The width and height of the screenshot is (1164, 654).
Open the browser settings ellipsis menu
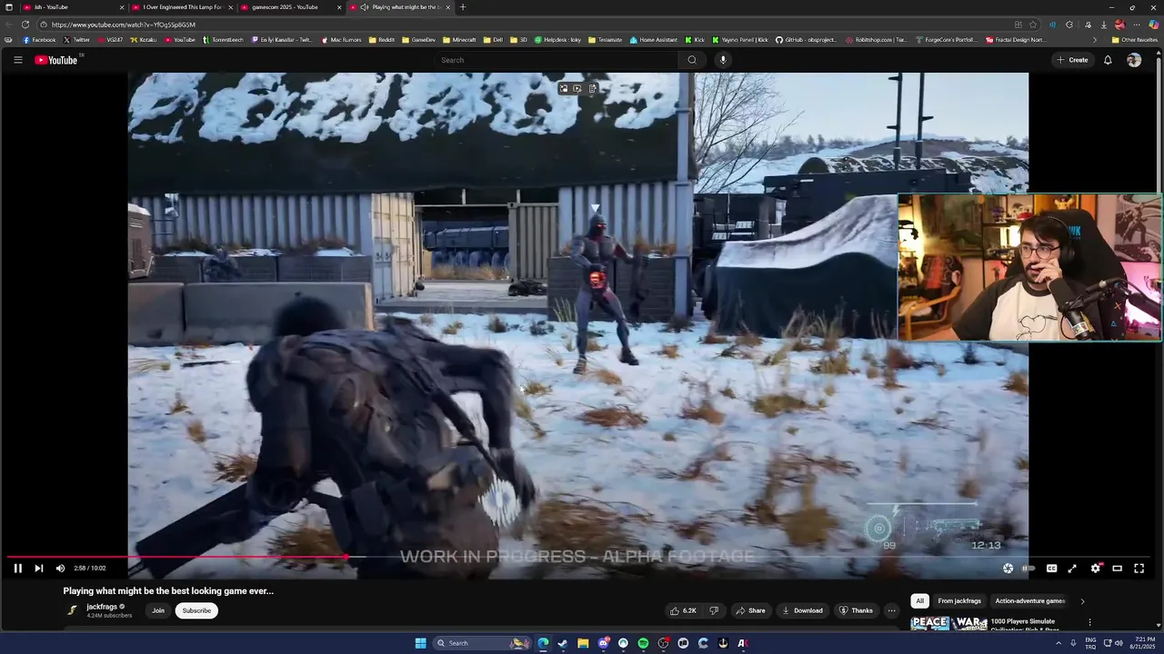click(x=1137, y=25)
